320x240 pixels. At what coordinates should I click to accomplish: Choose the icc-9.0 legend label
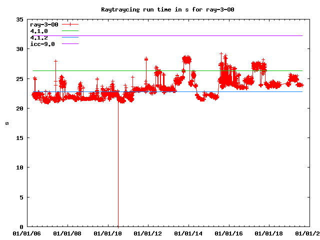(42, 44)
